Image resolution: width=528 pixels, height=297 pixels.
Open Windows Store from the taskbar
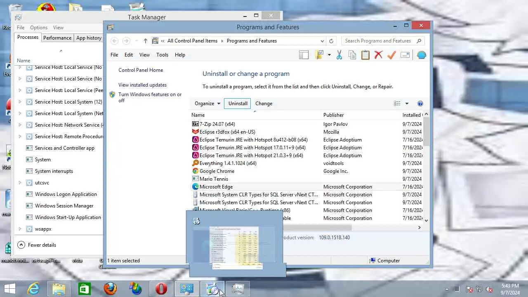84,289
